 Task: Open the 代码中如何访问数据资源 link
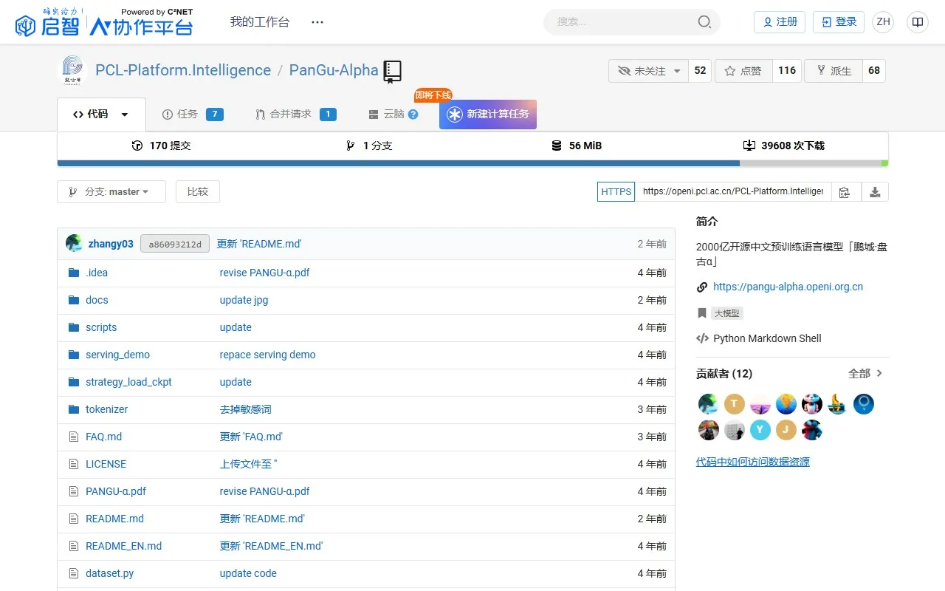(x=752, y=462)
